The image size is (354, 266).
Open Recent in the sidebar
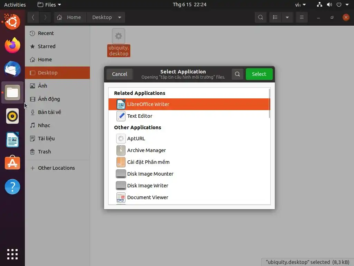click(x=57, y=33)
